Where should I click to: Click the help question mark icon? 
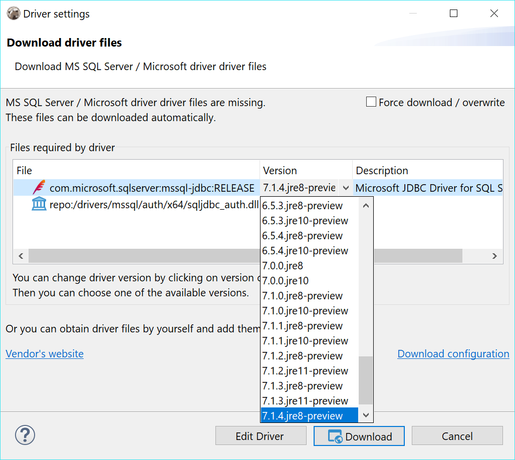click(25, 435)
